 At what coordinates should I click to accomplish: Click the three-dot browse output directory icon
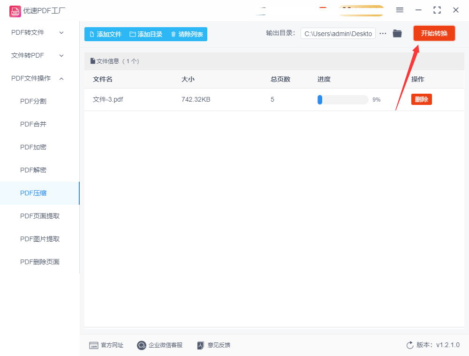click(x=383, y=33)
